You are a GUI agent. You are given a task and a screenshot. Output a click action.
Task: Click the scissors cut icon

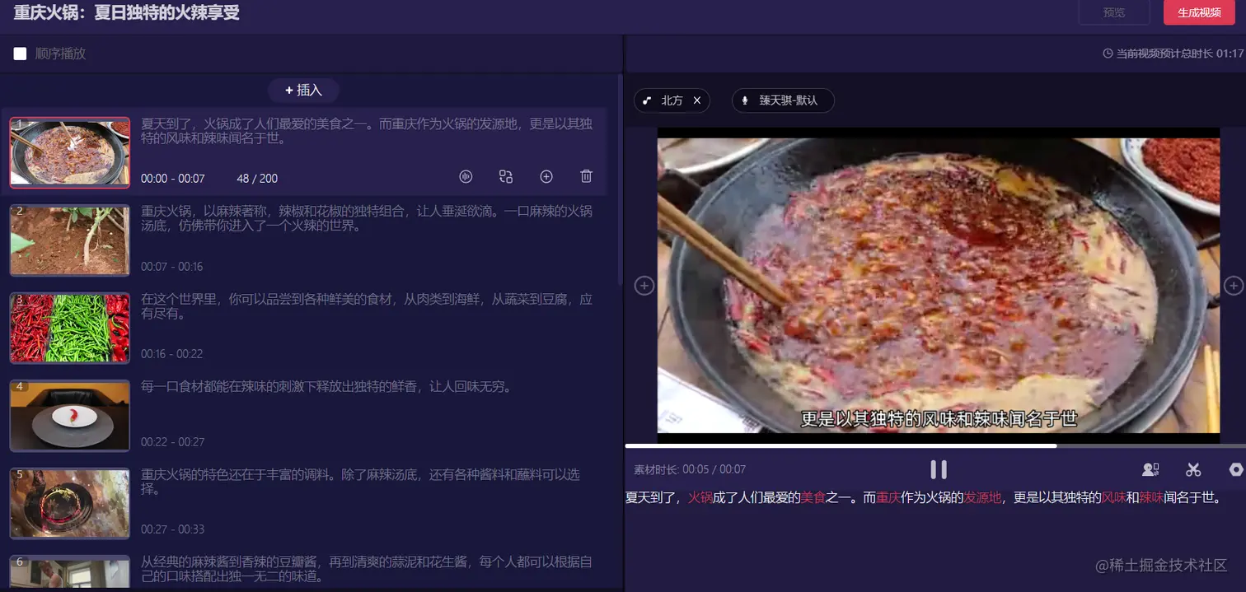pos(1193,469)
